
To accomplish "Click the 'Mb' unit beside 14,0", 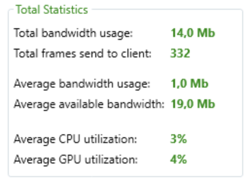I will pyautogui.click(x=206, y=33).
